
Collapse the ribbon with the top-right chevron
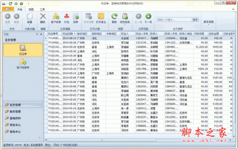coord(233,9)
